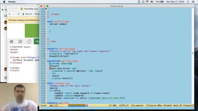Click the </iframe> closing tag in Tryit Editor
Viewport: 198px width, 111px height.
coord(16,63)
